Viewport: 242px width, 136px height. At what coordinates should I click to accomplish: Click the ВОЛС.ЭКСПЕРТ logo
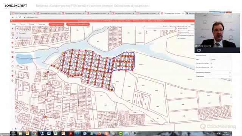[16, 6]
